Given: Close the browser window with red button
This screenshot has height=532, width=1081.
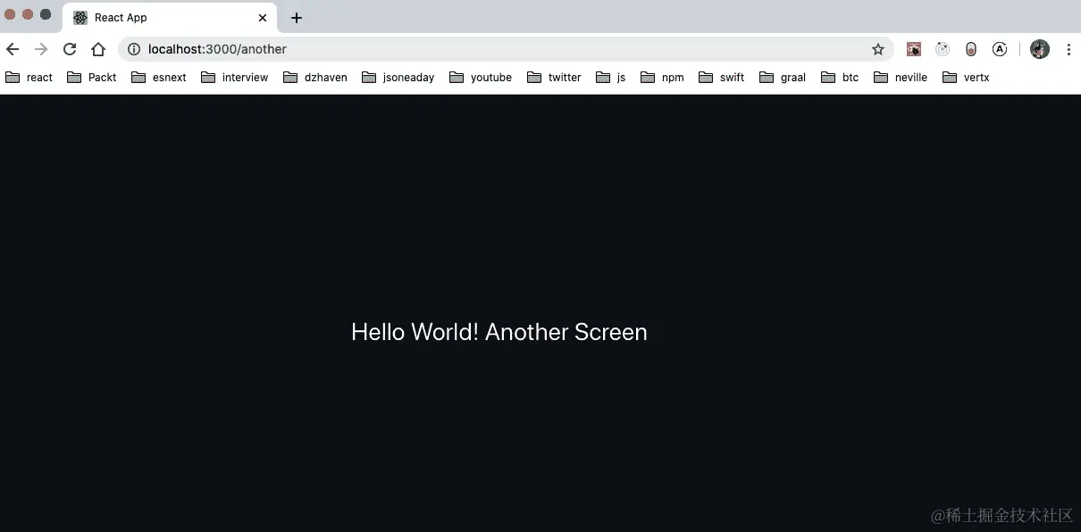Looking at the screenshot, I should point(10,14).
